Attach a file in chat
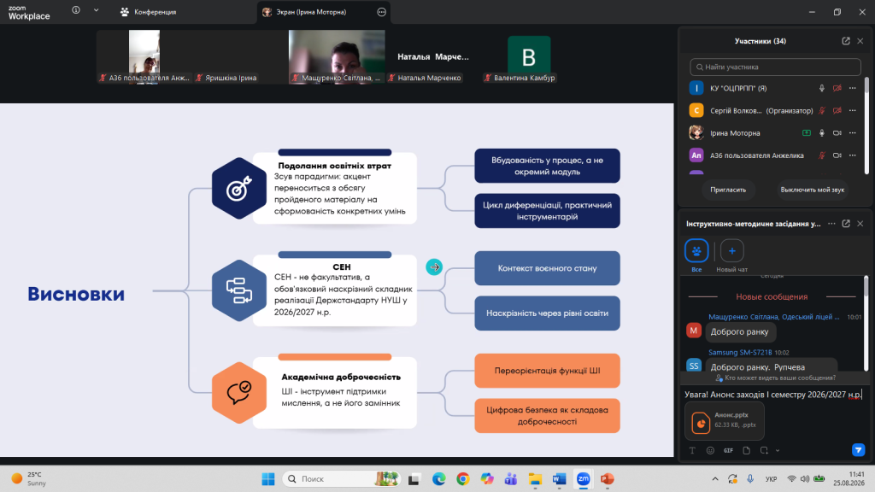The height and width of the screenshot is (492, 875). click(x=746, y=450)
